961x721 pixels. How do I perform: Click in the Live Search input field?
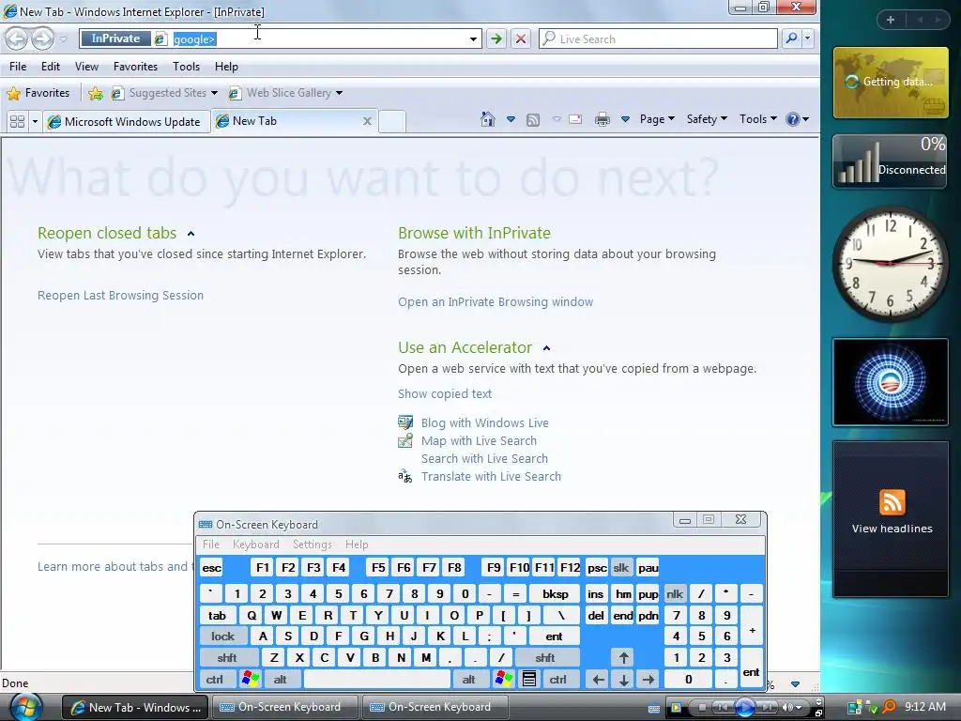[667, 39]
